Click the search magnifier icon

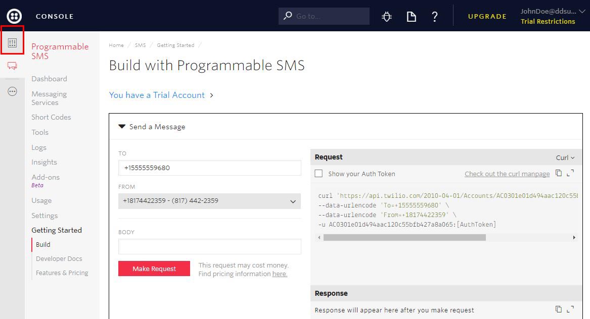pos(288,16)
